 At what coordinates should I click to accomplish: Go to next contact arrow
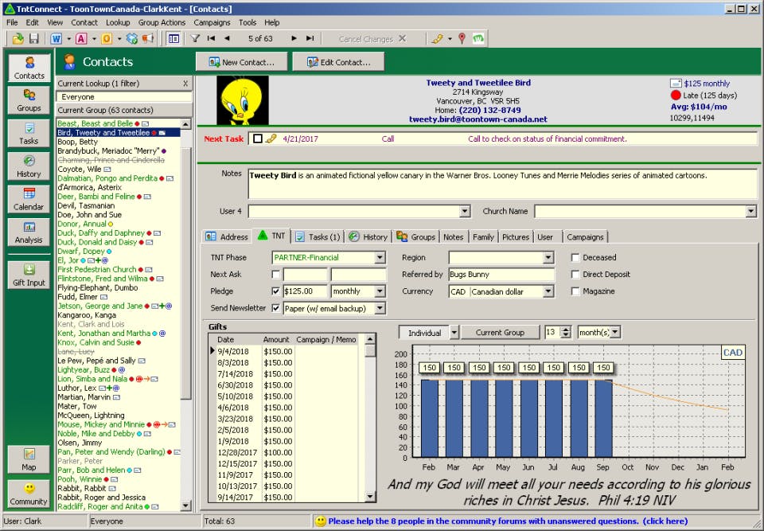click(294, 38)
